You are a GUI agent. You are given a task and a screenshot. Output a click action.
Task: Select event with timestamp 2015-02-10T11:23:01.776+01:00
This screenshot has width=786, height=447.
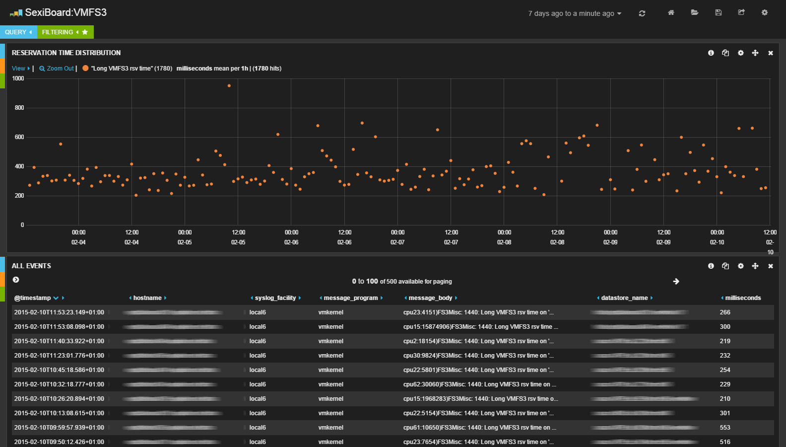coord(393,356)
